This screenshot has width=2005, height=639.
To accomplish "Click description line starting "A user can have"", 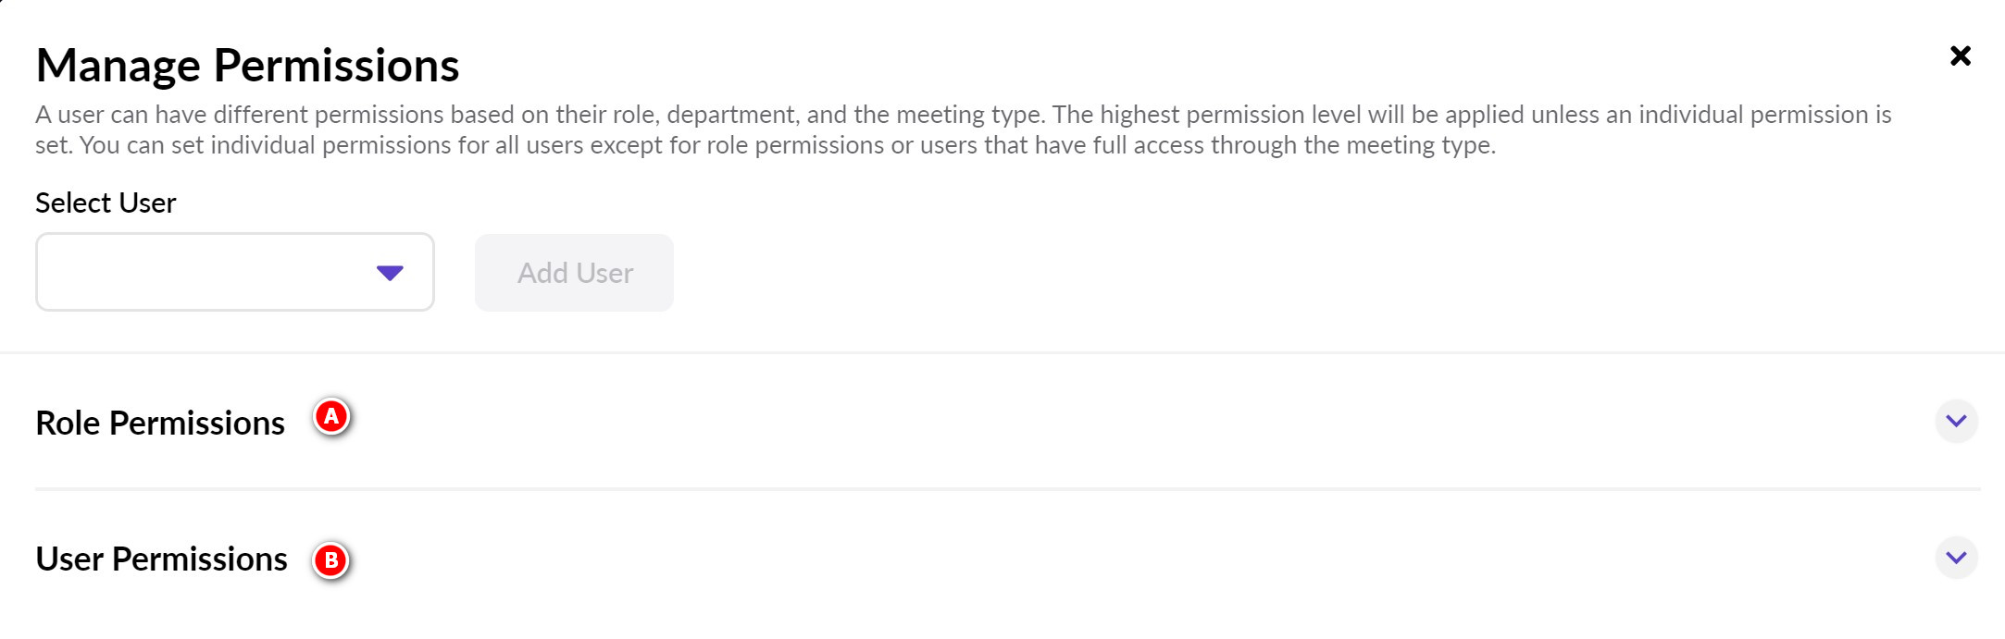I will (x=963, y=115).
